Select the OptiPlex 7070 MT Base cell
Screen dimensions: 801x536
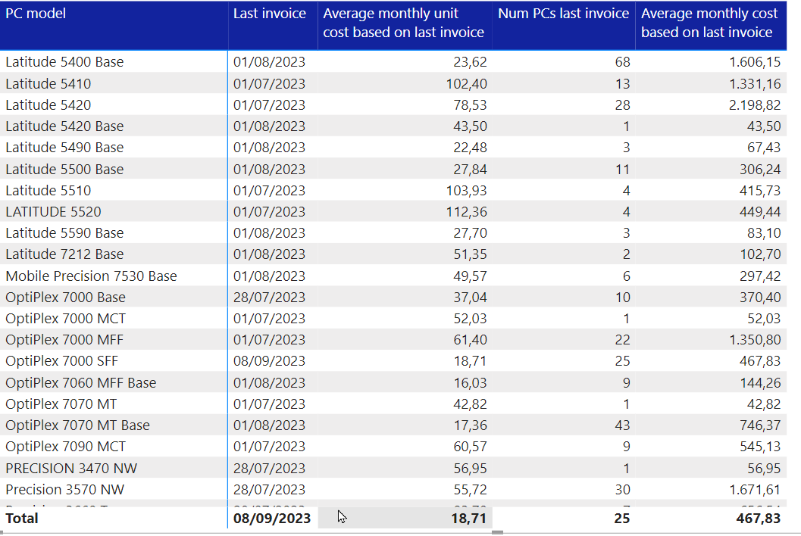click(x=77, y=425)
